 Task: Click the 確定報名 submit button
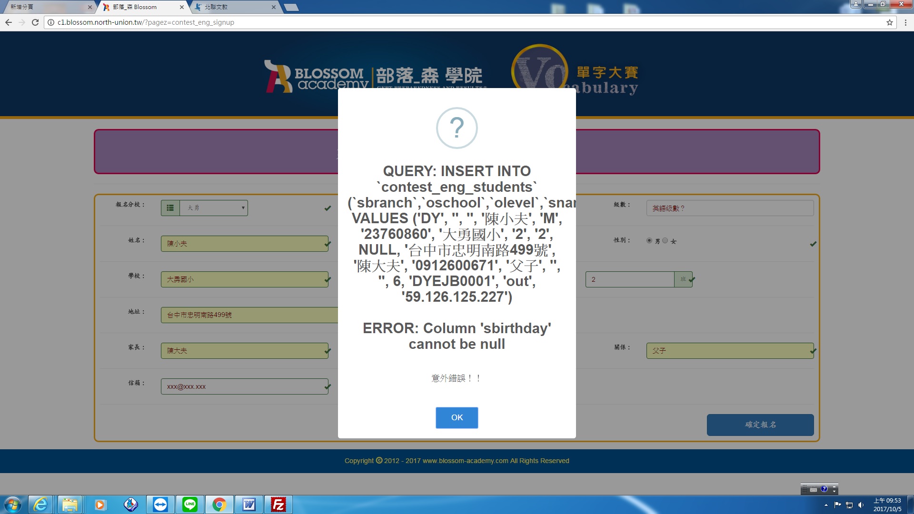point(760,425)
